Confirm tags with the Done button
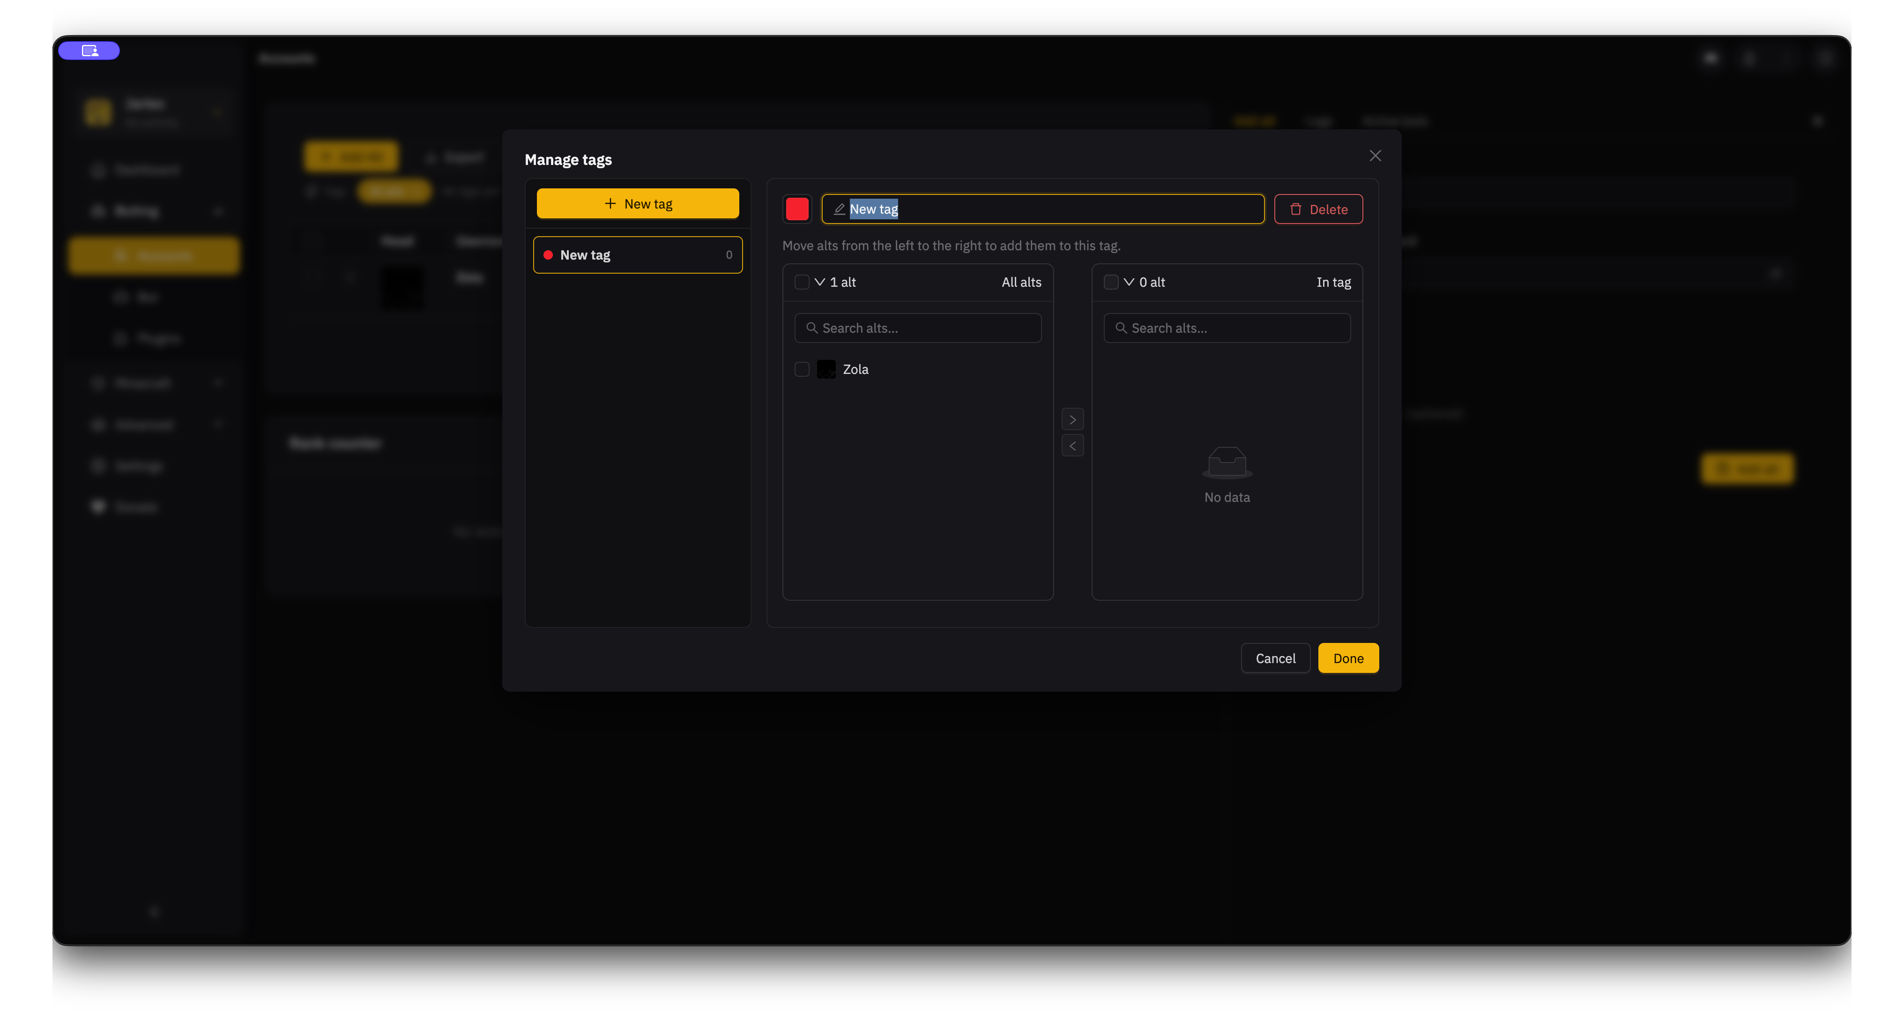This screenshot has width=1904, height=1015. coord(1348,659)
